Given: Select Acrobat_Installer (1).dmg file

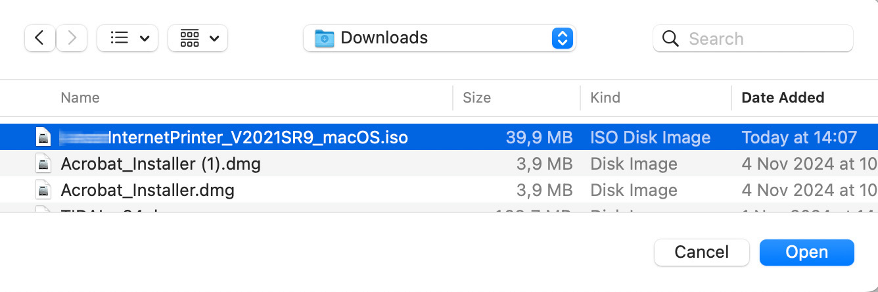Looking at the screenshot, I should (160, 164).
